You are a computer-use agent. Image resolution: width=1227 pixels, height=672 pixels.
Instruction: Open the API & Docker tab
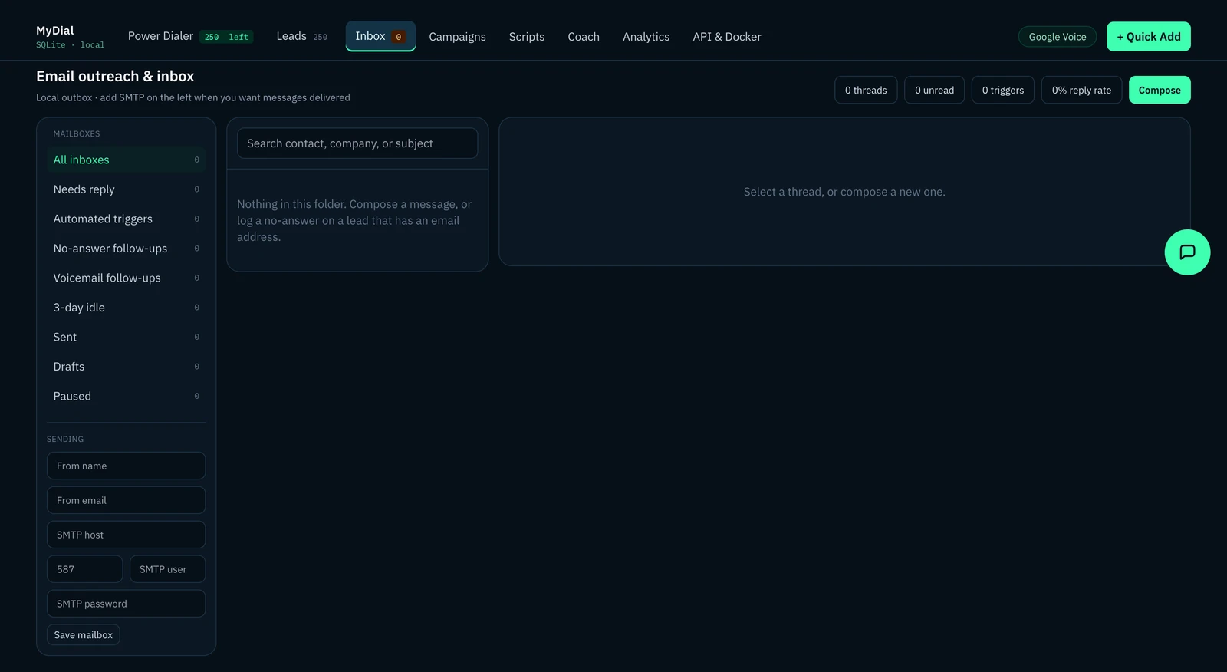727,37
